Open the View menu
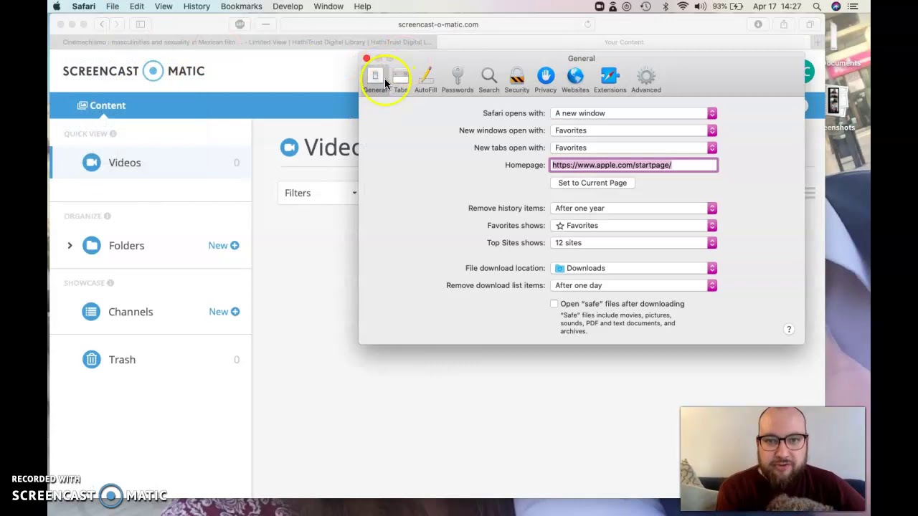Screen dimensions: 918x516 pos(164,6)
